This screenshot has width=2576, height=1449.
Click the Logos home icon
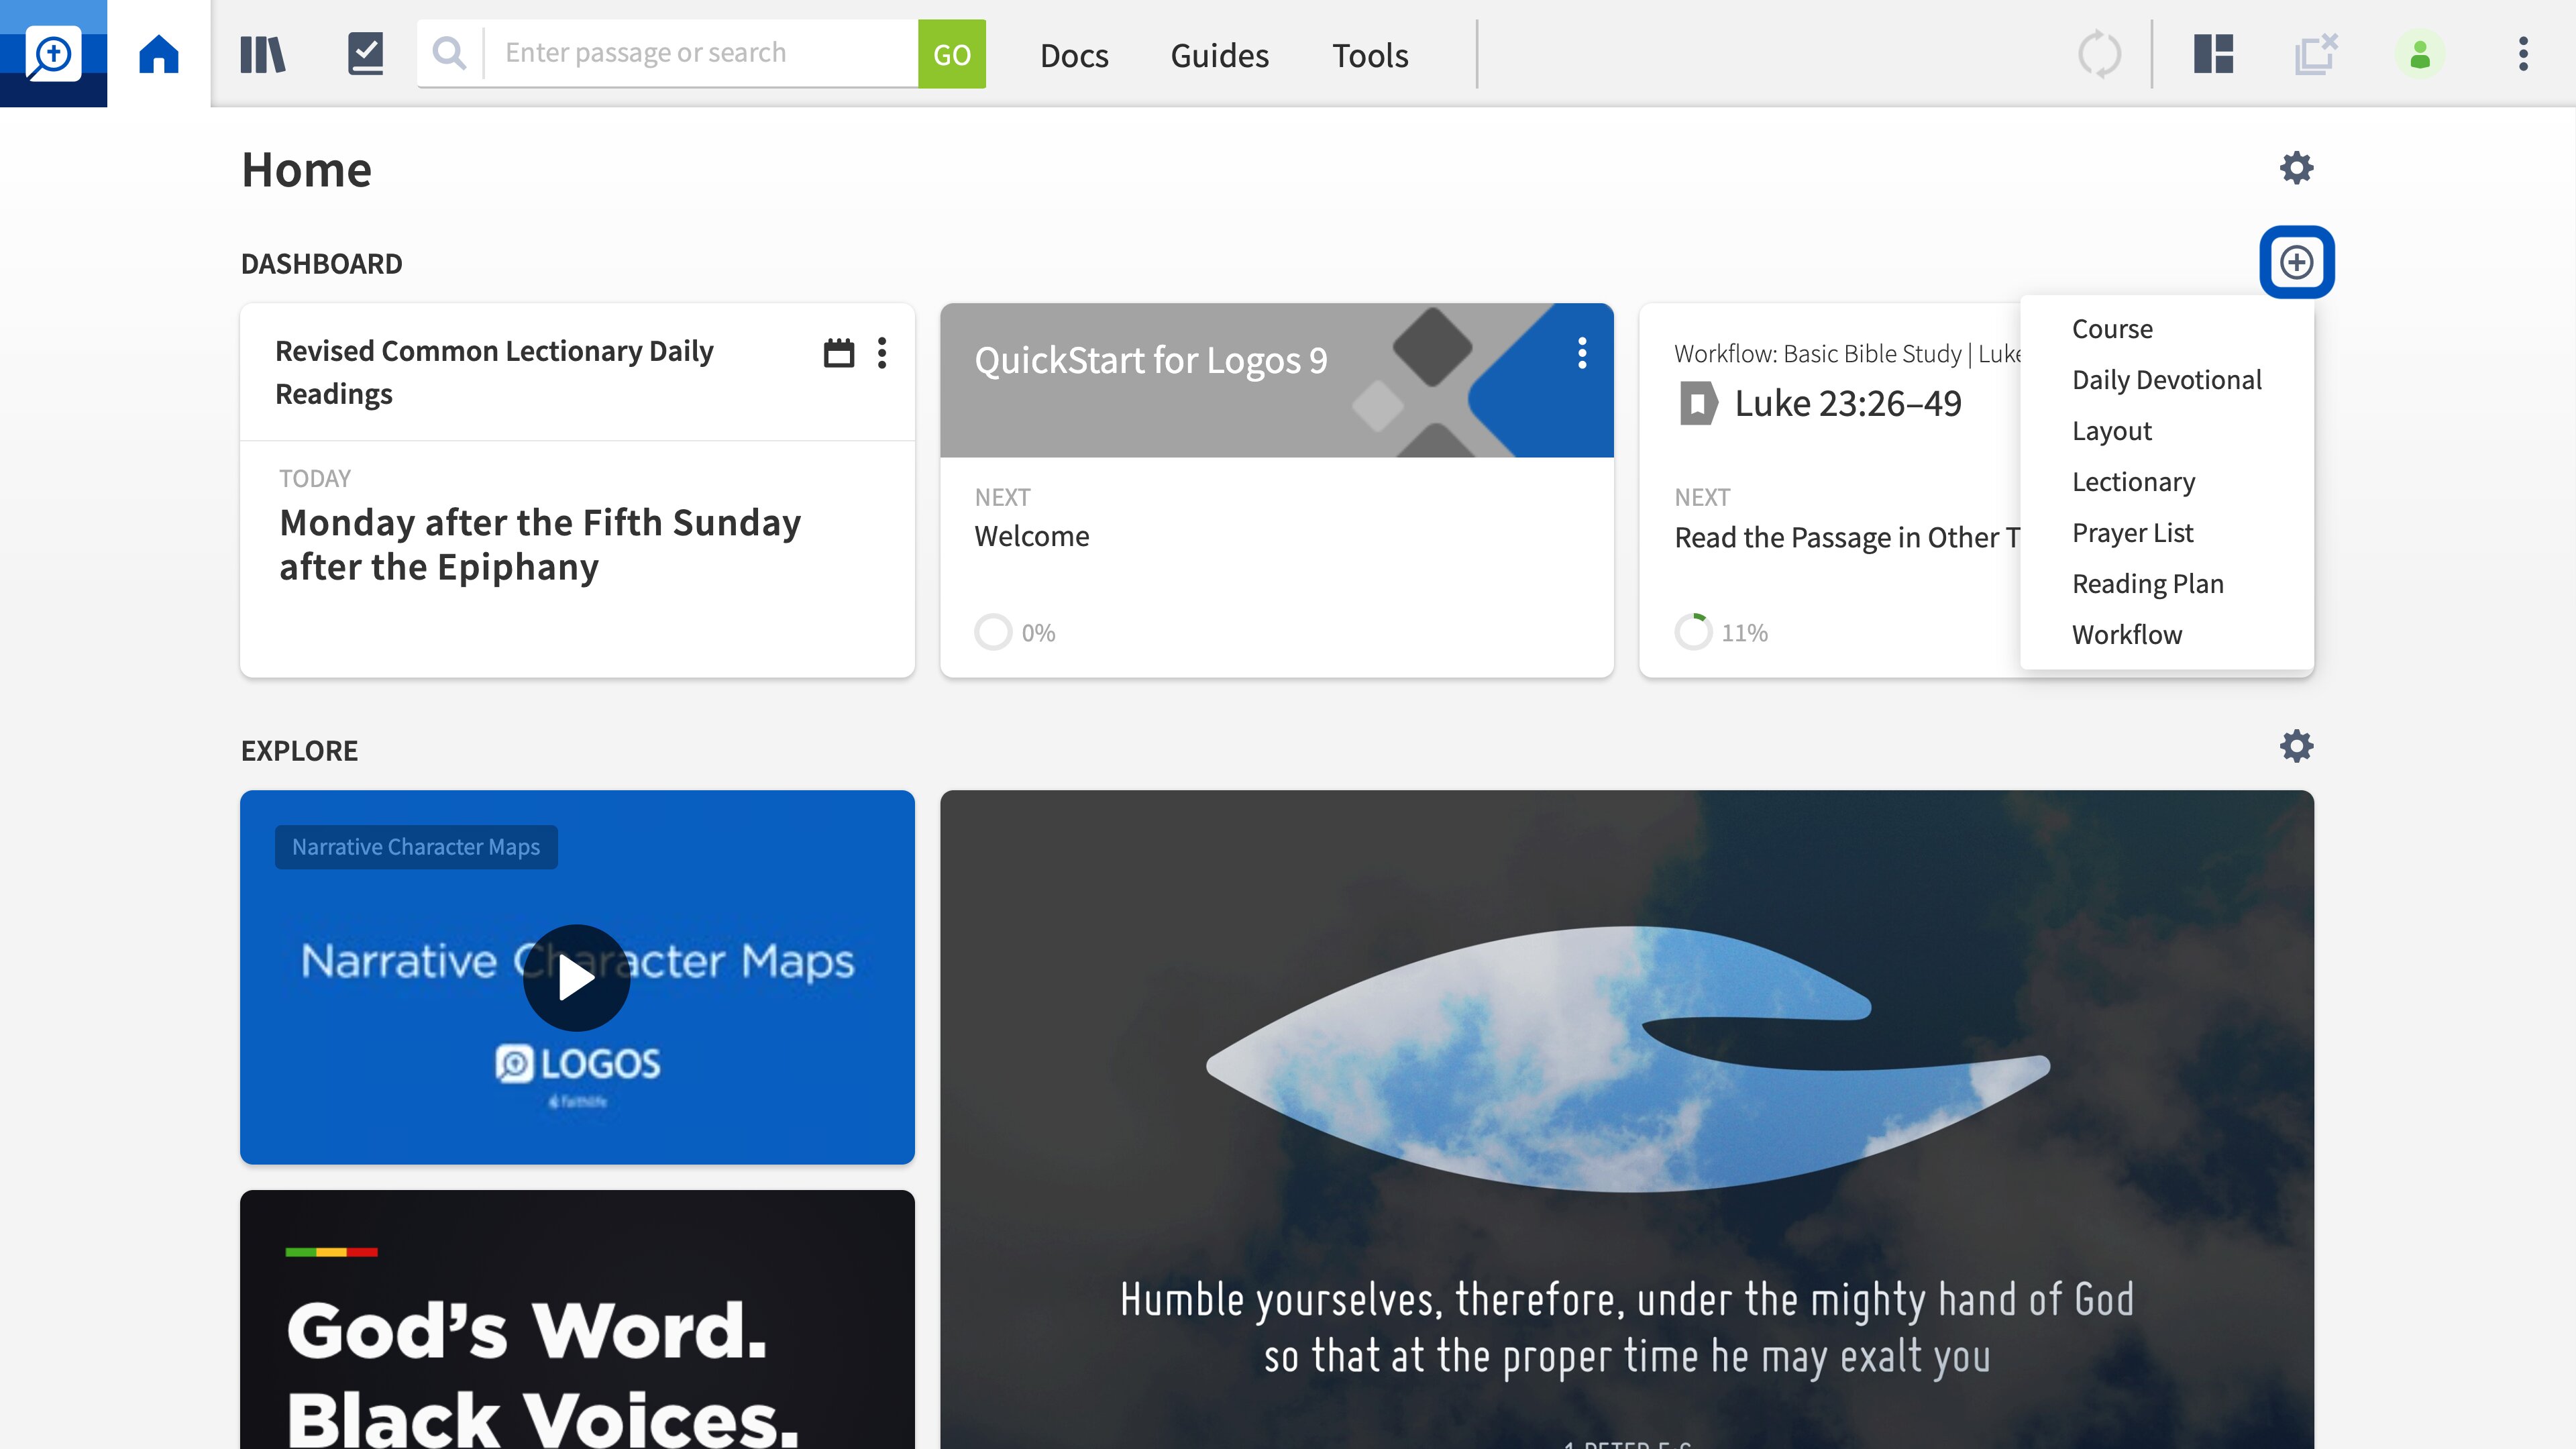pyautogui.click(x=158, y=53)
